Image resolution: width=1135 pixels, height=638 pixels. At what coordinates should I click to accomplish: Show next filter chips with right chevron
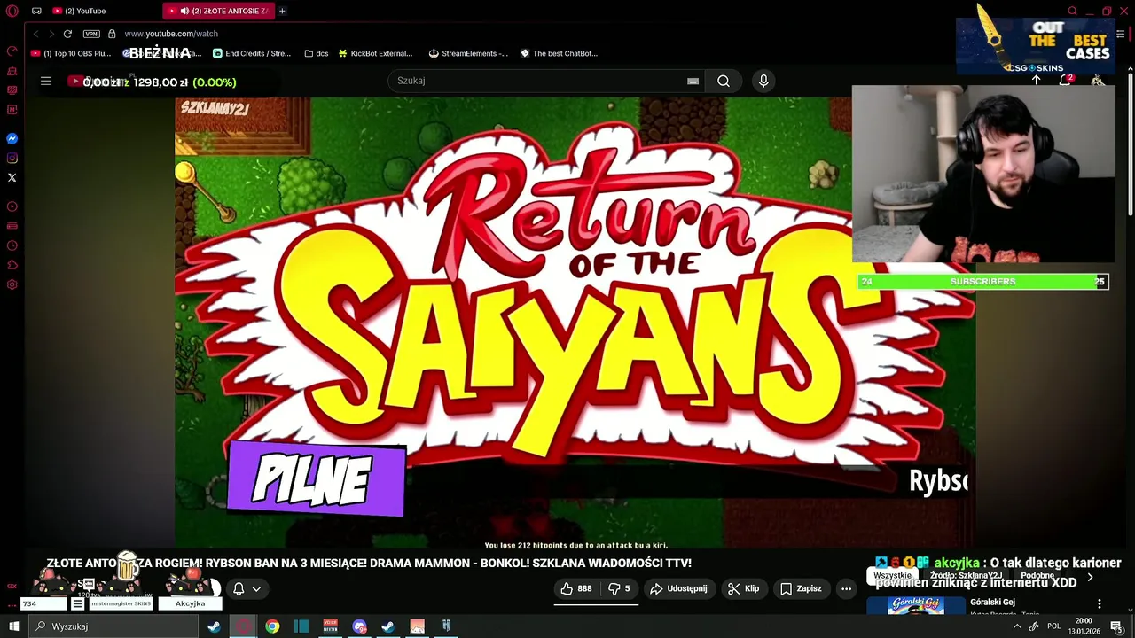(1090, 577)
